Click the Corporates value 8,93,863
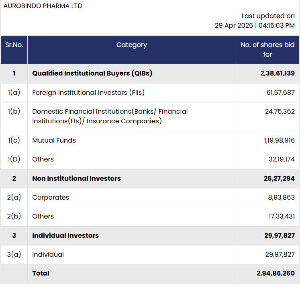 (281, 197)
